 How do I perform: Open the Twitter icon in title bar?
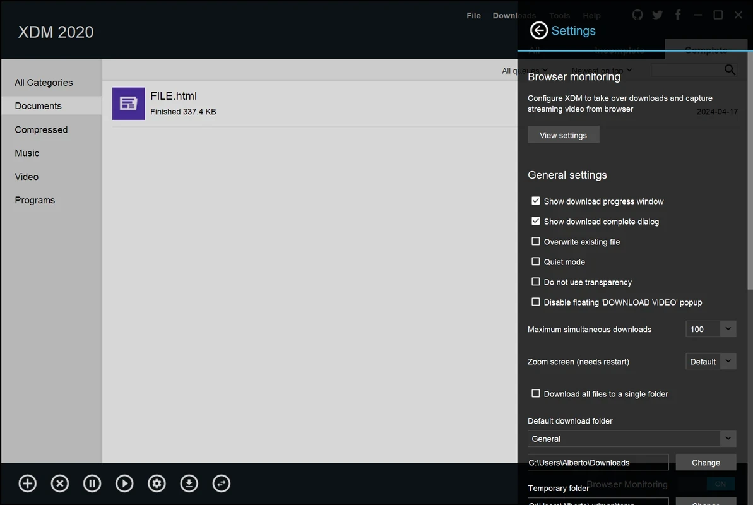[658, 15]
